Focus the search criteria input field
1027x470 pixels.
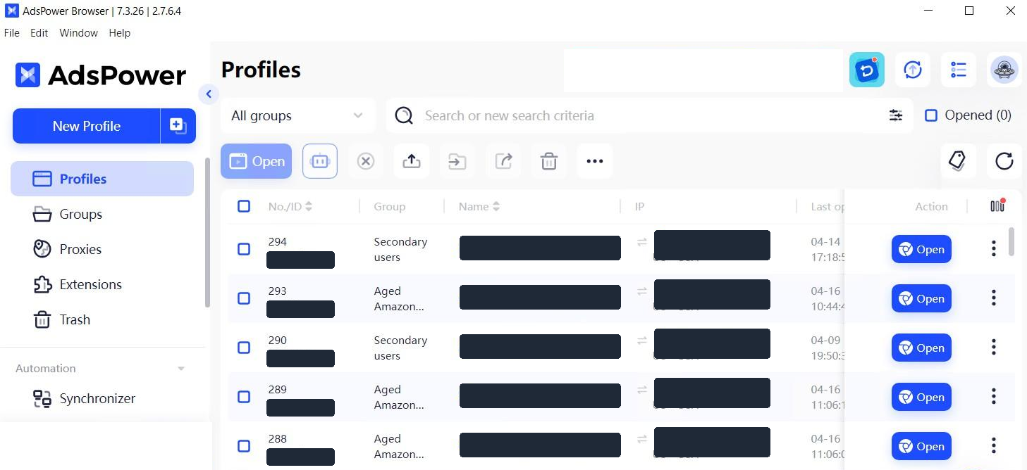(x=648, y=115)
